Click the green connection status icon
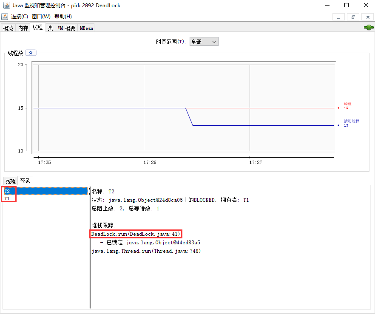Image resolution: width=375 pixels, height=314 pixels. 368,27
